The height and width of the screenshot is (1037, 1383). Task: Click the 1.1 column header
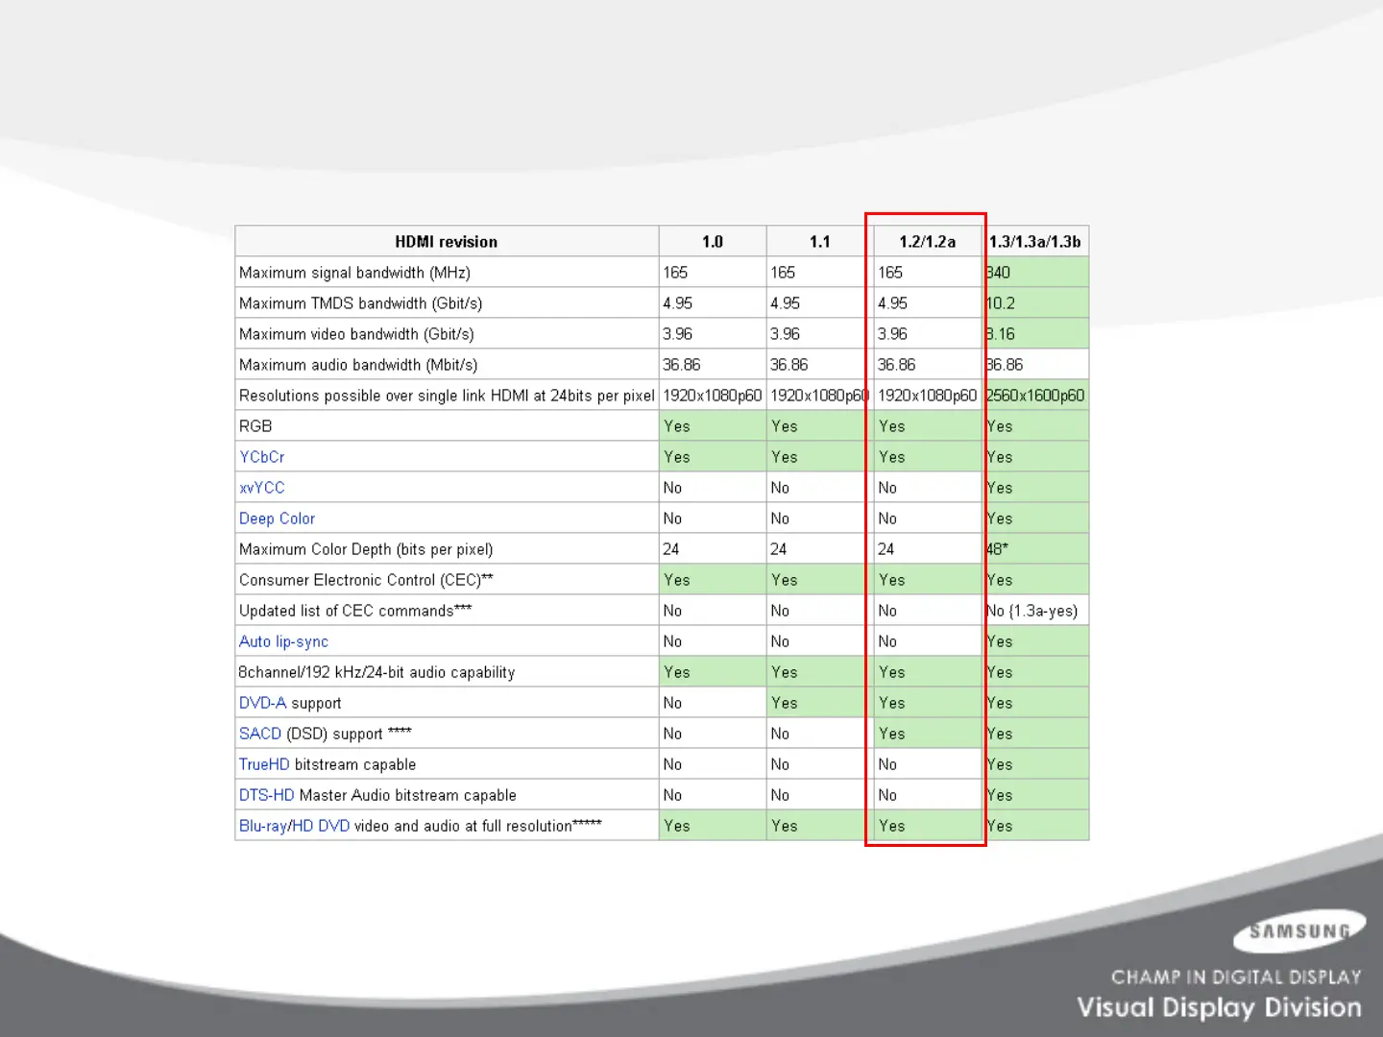[x=819, y=242]
